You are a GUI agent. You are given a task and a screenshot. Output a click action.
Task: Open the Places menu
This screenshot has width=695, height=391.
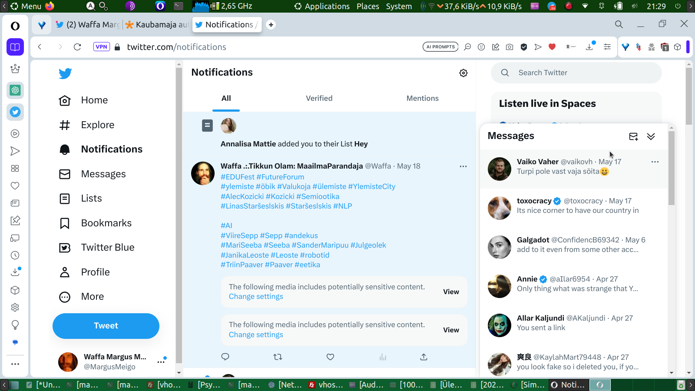pos(368,6)
